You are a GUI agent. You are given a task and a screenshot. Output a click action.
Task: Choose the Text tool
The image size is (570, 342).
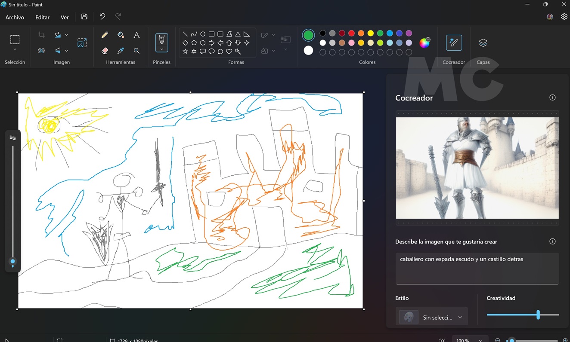(136, 35)
